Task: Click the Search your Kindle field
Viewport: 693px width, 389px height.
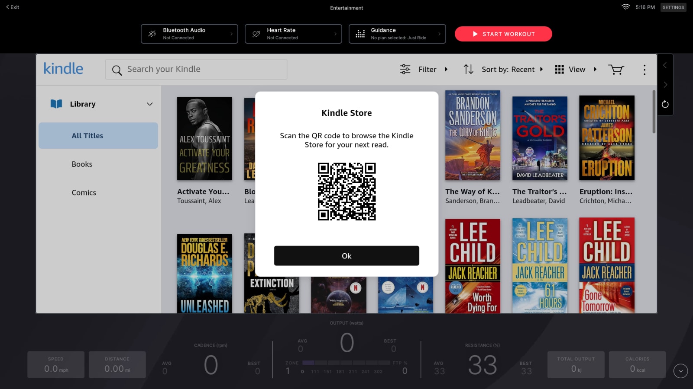Action: [196, 69]
